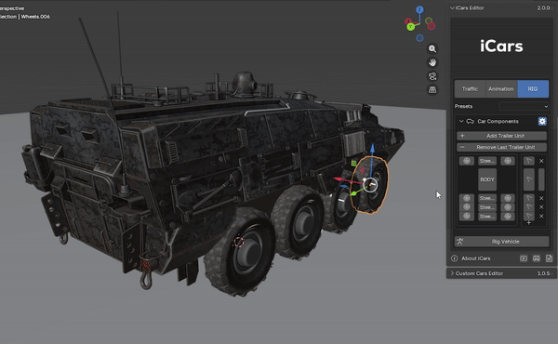The width and height of the screenshot is (558, 344).
Task: Assign the left wheel of the second axle
Action: pos(467,198)
